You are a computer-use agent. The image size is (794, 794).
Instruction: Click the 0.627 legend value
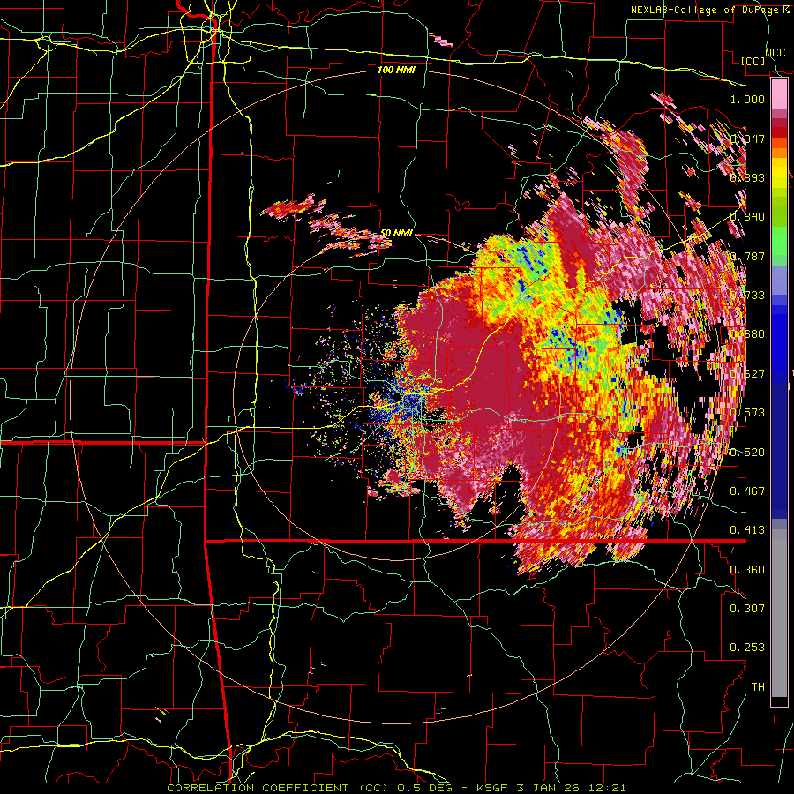[747, 373]
